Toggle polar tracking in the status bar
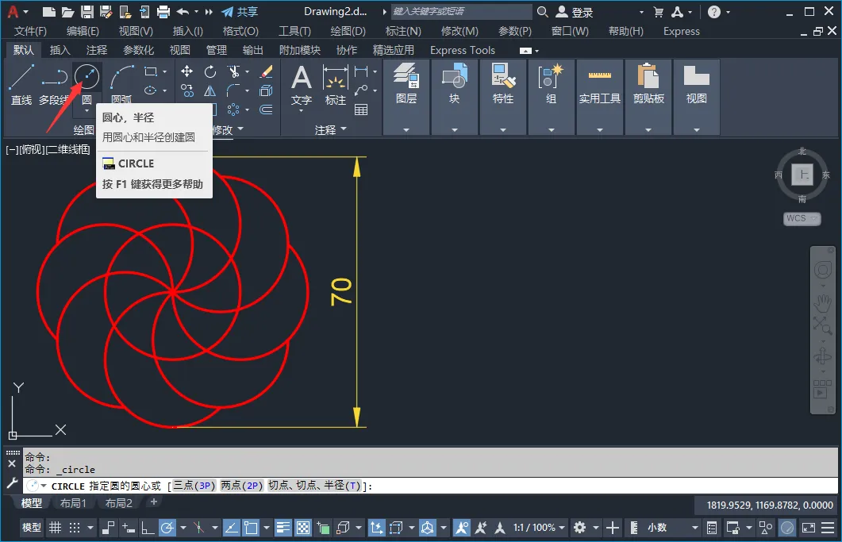Screen dimensions: 842x542 tap(167, 528)
